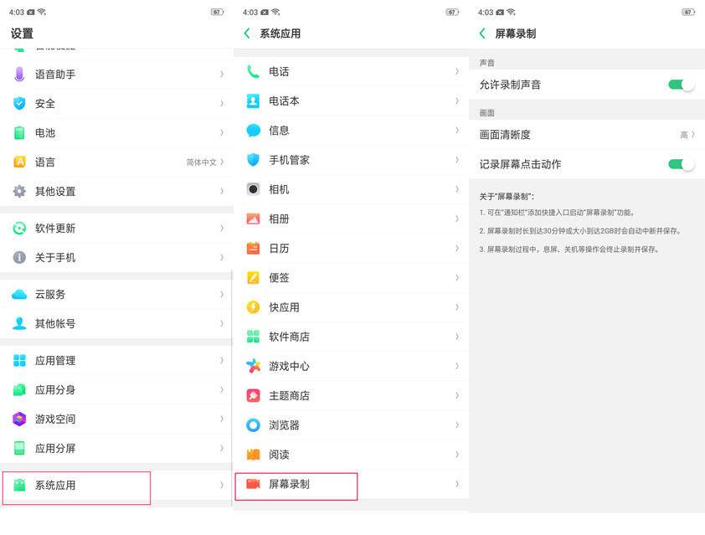705x535 pixels.
Task: Tap the 日历 label
Action: pos(279,249)
